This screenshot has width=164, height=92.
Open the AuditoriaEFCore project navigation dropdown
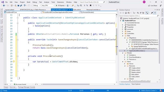[x=23, y=12]
